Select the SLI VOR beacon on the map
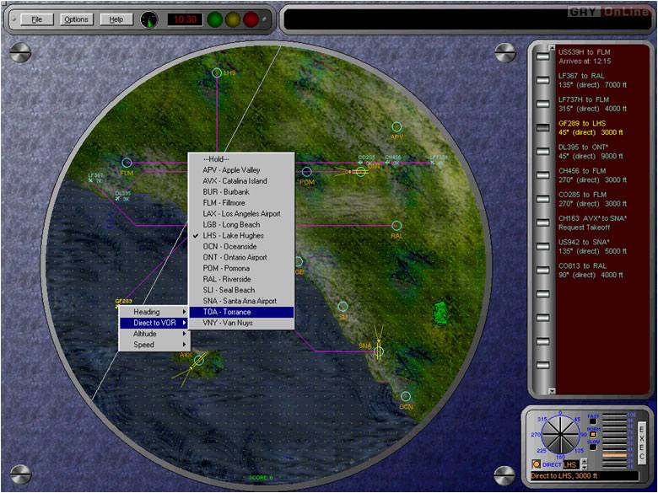658x493 pixels. pyautogui.click(x=342, y=306)
